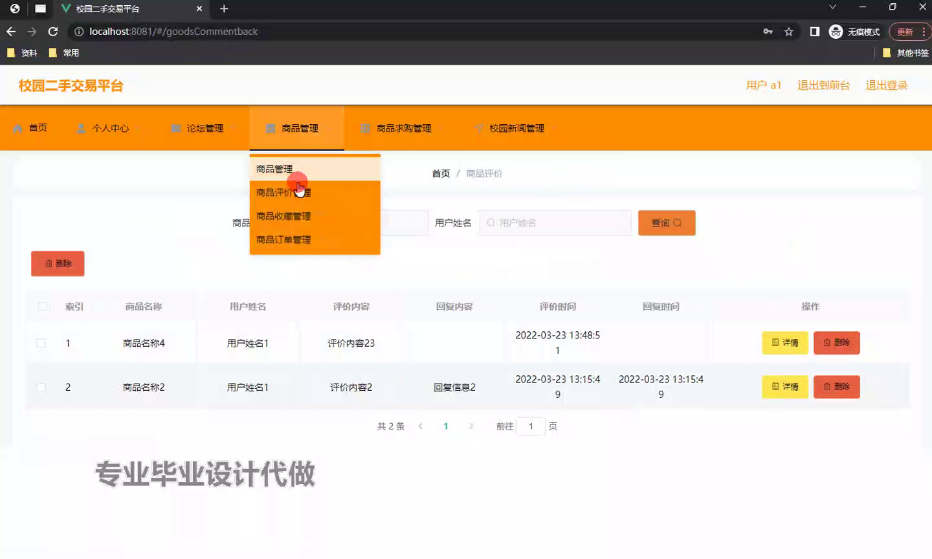View site information for localhost
Screen dimensions: 932x559
click(x=79, y=31)
